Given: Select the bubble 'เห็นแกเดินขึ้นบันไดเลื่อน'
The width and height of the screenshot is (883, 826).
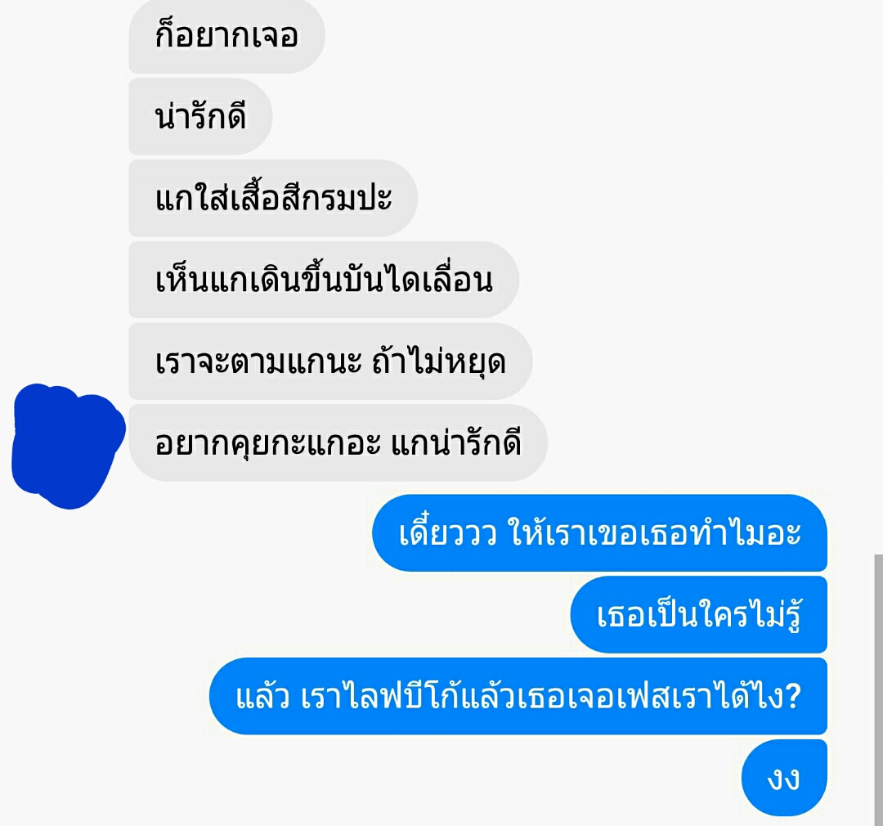Looking at the screenshot, I should pos(324,280).
